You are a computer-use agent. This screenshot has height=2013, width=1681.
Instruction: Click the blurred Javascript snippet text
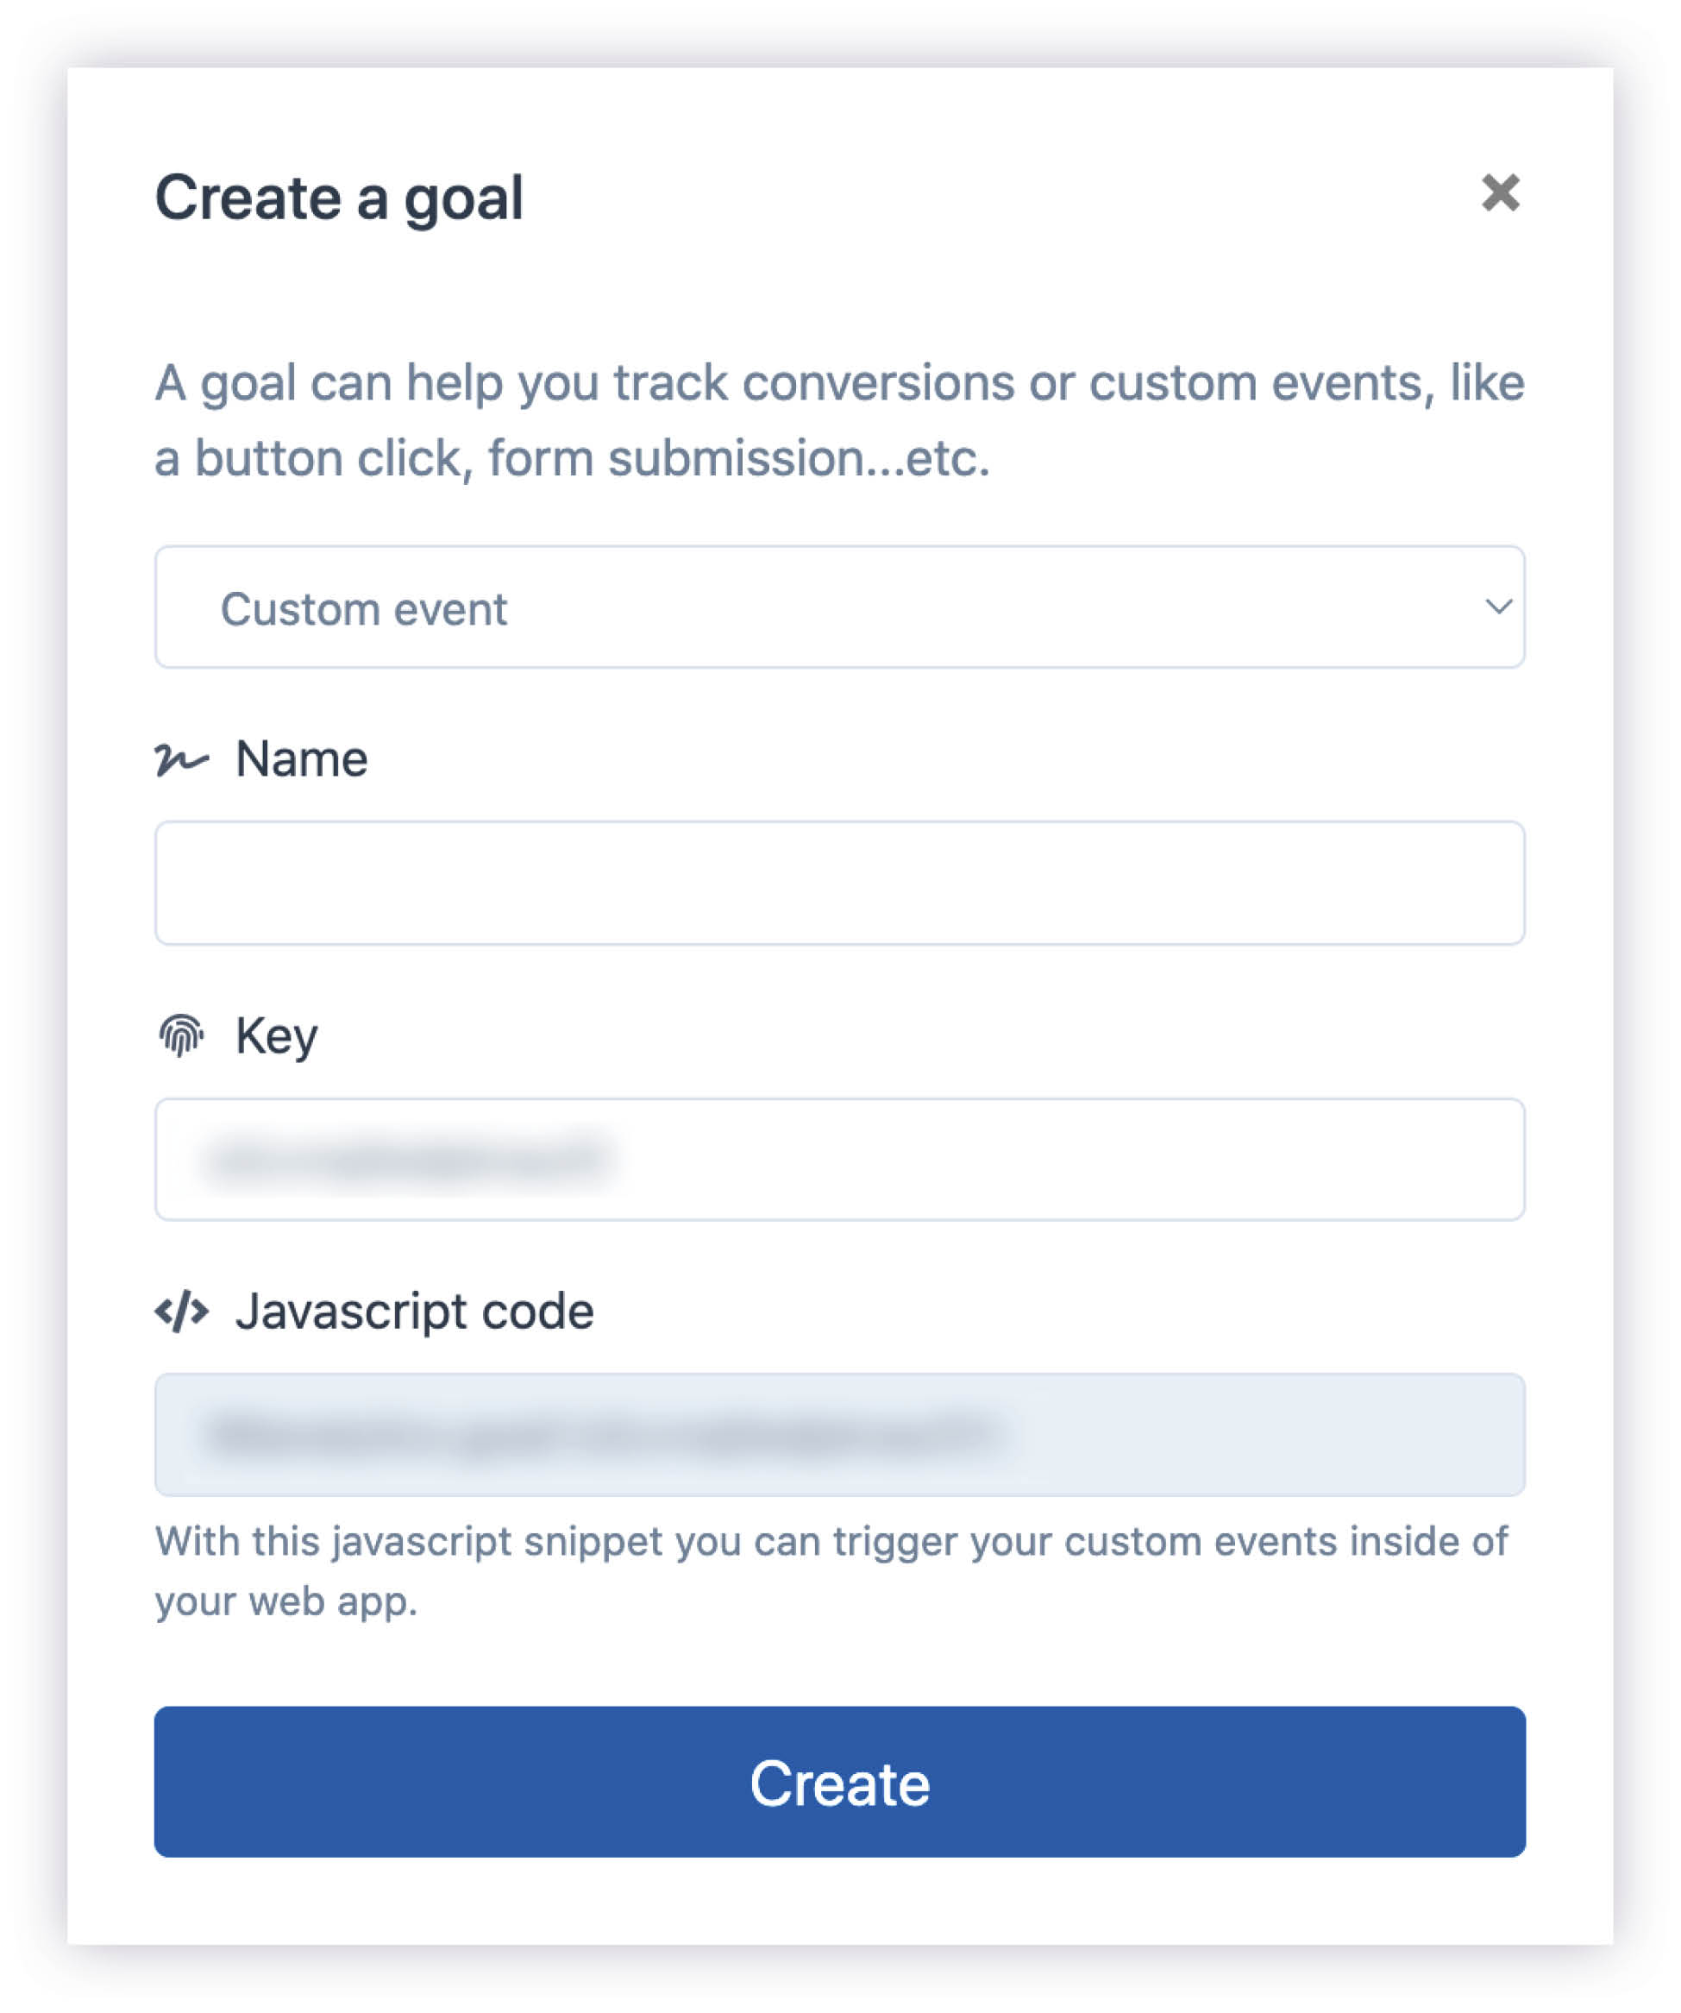click(x=604, y=1435)
